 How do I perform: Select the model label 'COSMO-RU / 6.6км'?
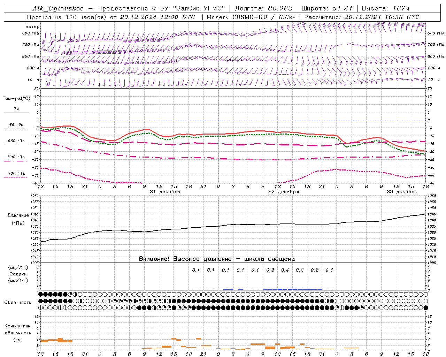coord(264,17)
